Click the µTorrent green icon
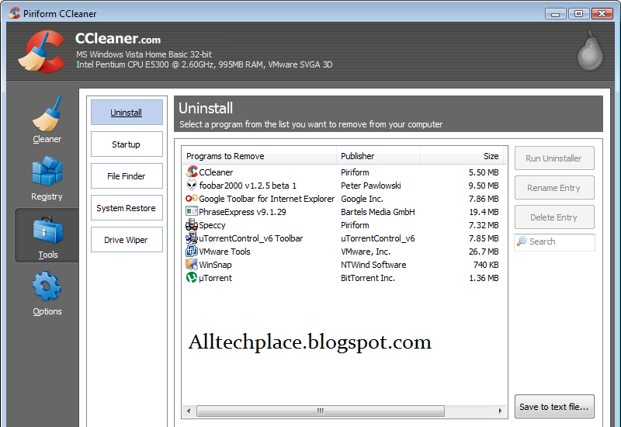The height and width of the screenshot is (427, 621). pyautogui.click(x=192, y=277)
